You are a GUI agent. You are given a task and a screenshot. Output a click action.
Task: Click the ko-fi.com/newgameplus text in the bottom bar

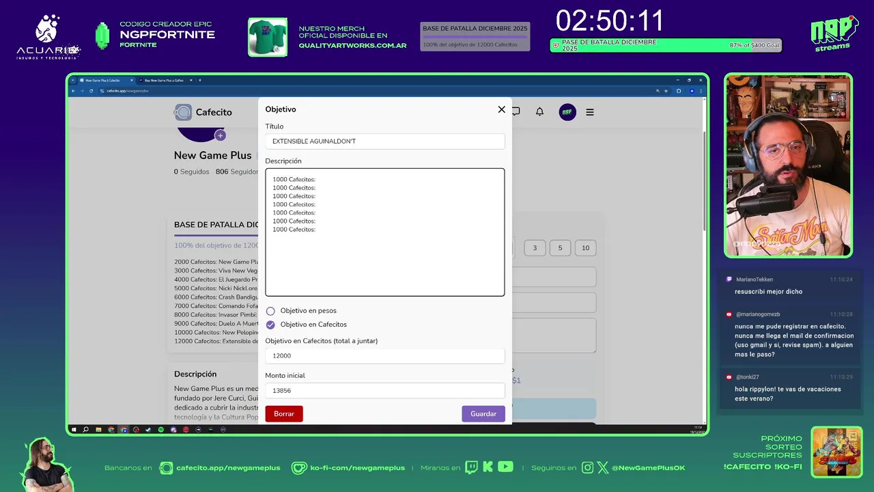point(358,468)
